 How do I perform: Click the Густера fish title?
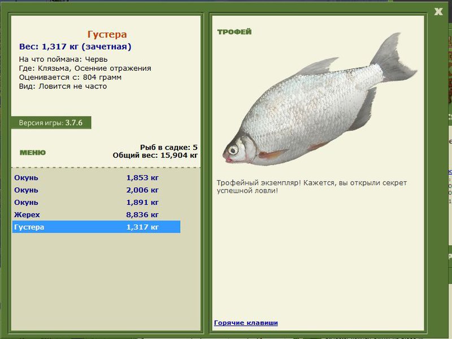(107, 35)
